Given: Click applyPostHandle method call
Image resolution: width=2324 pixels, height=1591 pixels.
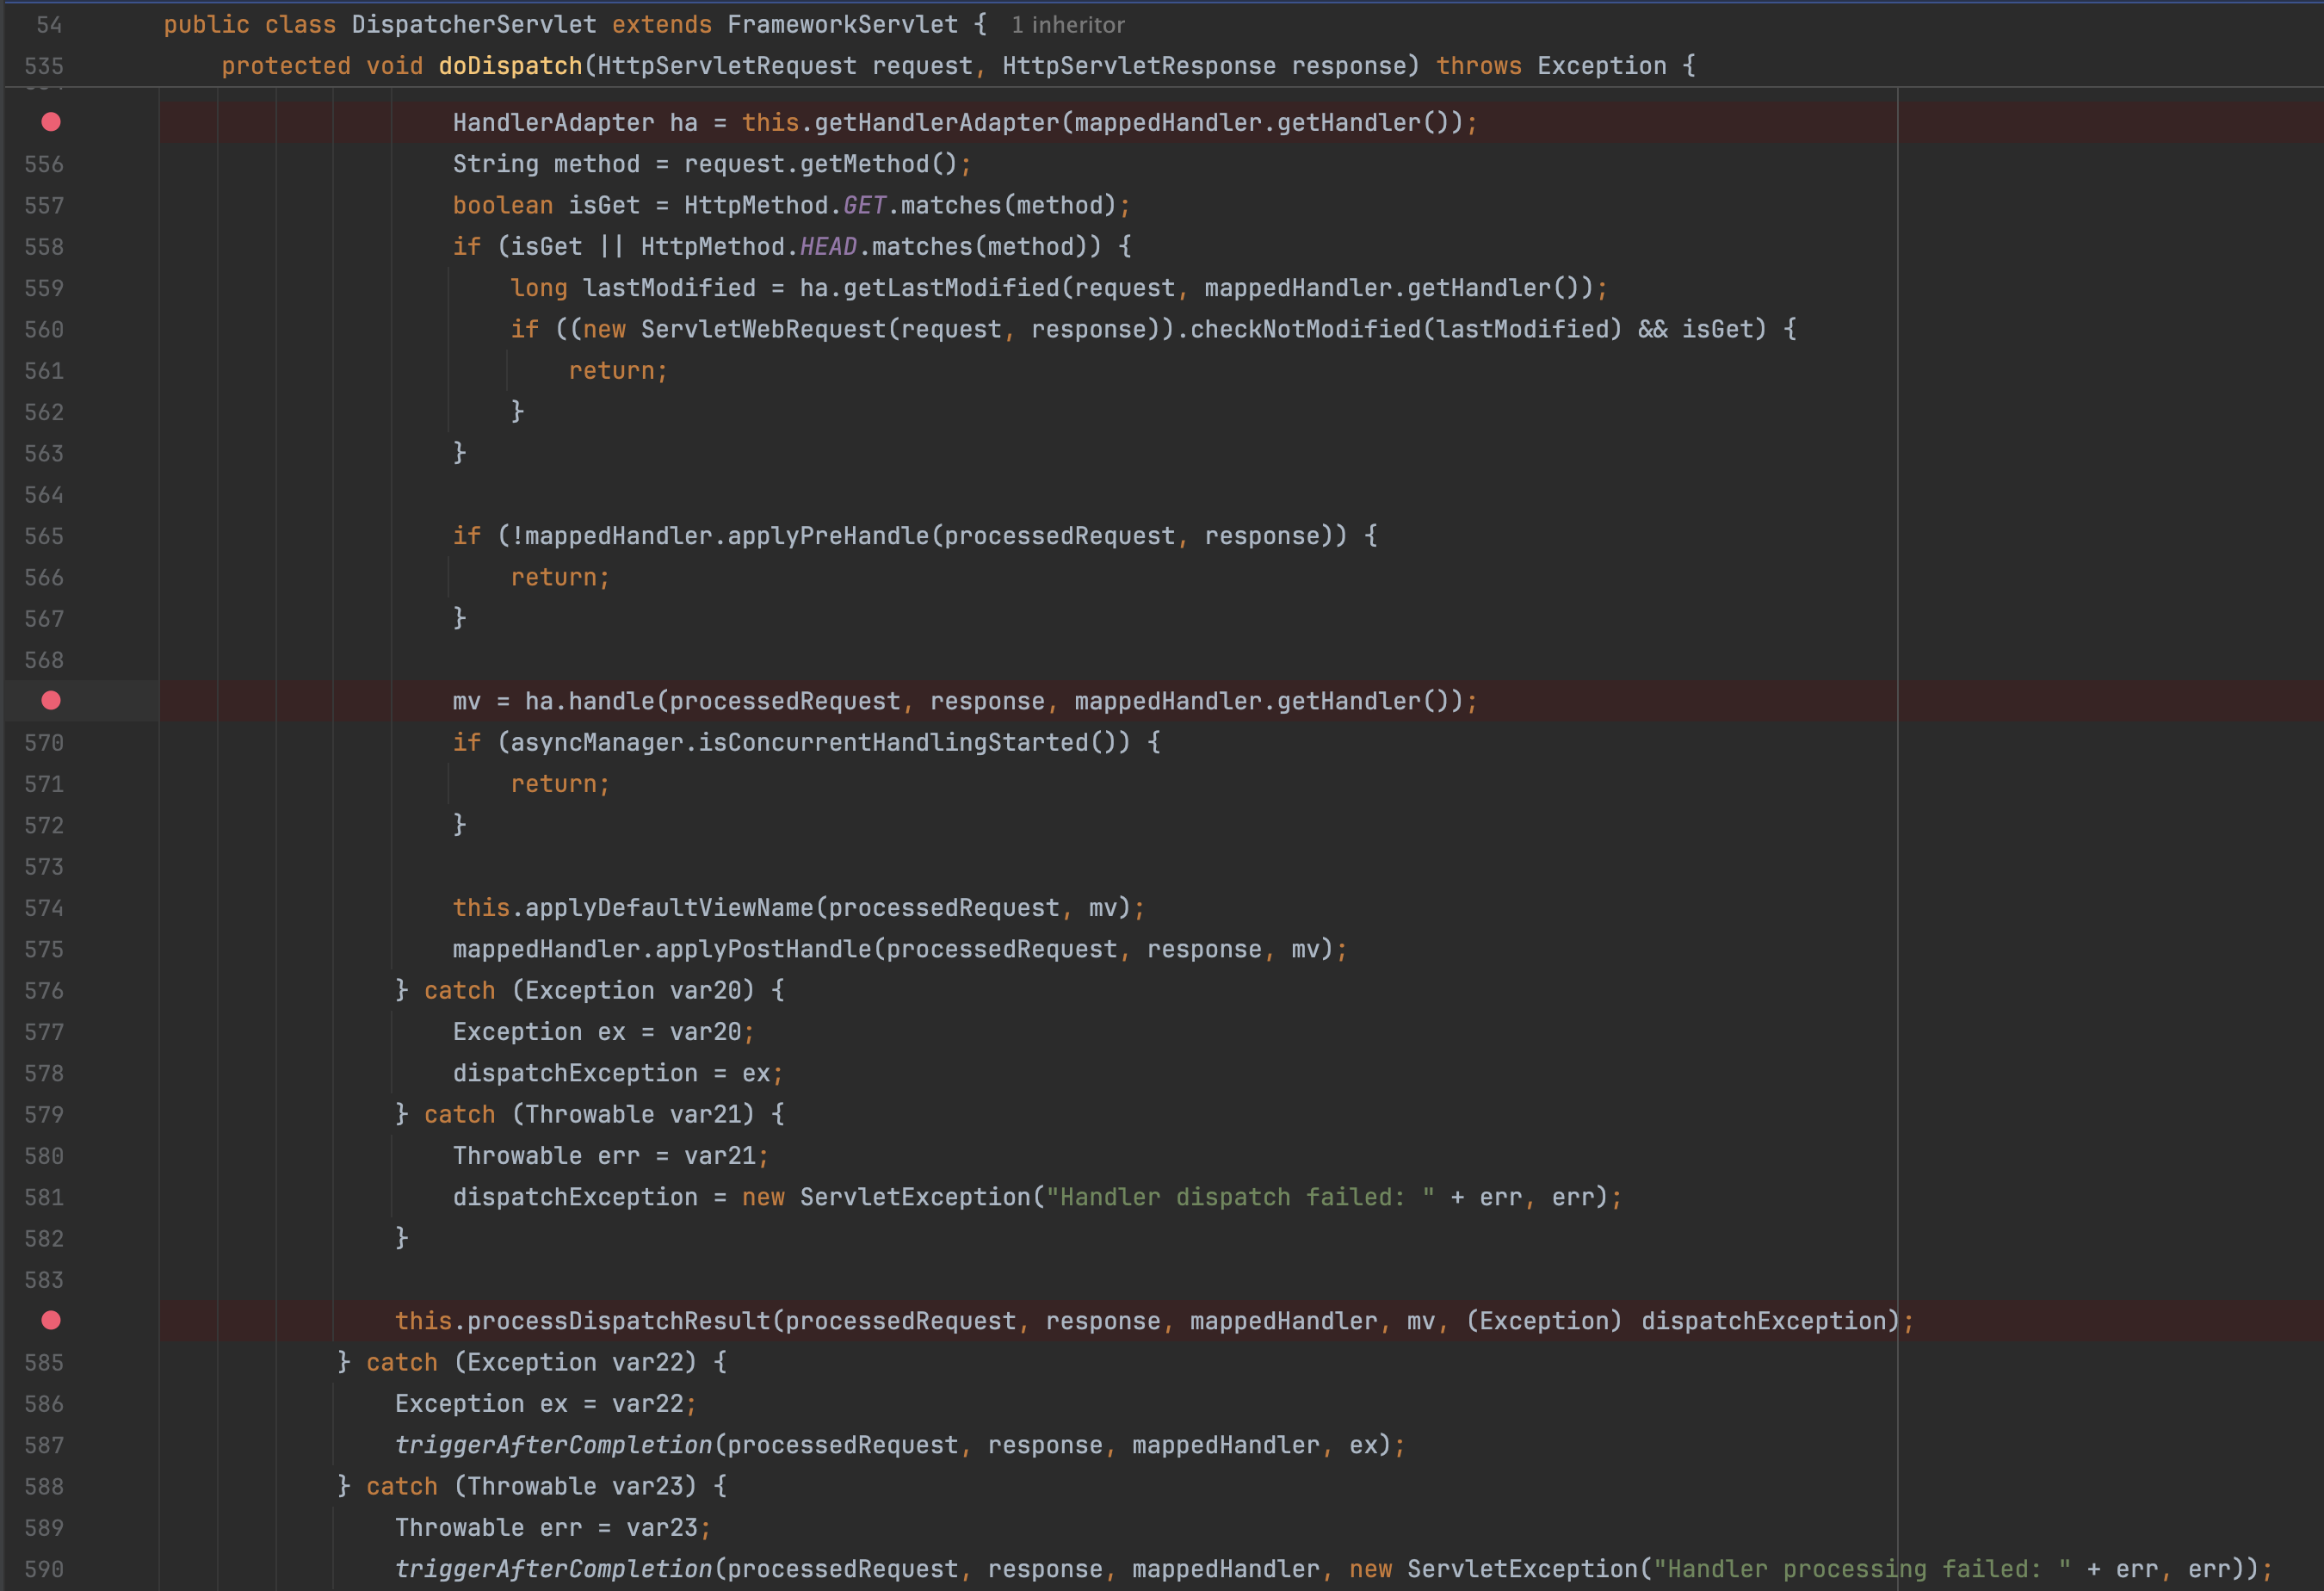Looking at the screenshot, I should coord(763,949).
